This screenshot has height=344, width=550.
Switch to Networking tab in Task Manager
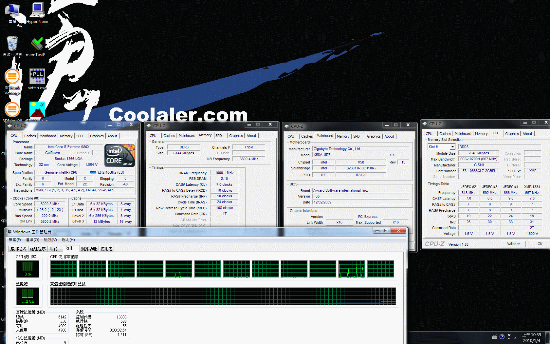pos(89,249)
